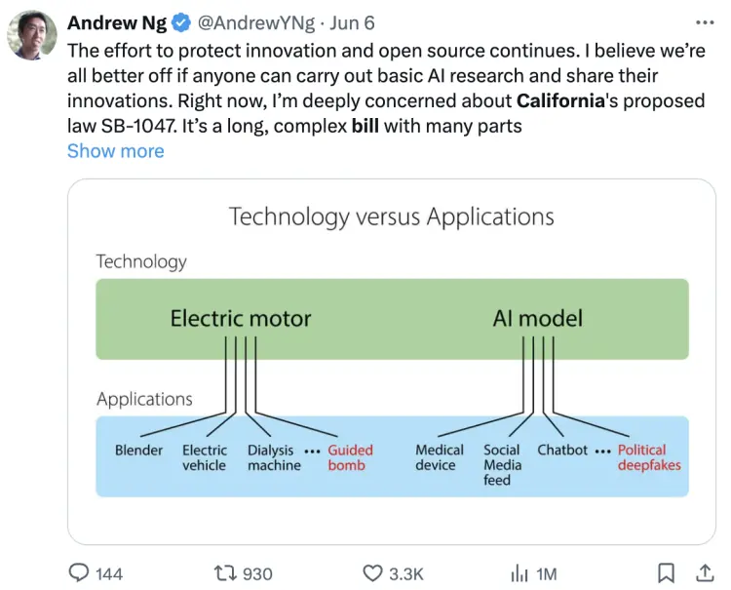
Task: Like the tweet with heart icon
Action: click(x=371, y=572)
